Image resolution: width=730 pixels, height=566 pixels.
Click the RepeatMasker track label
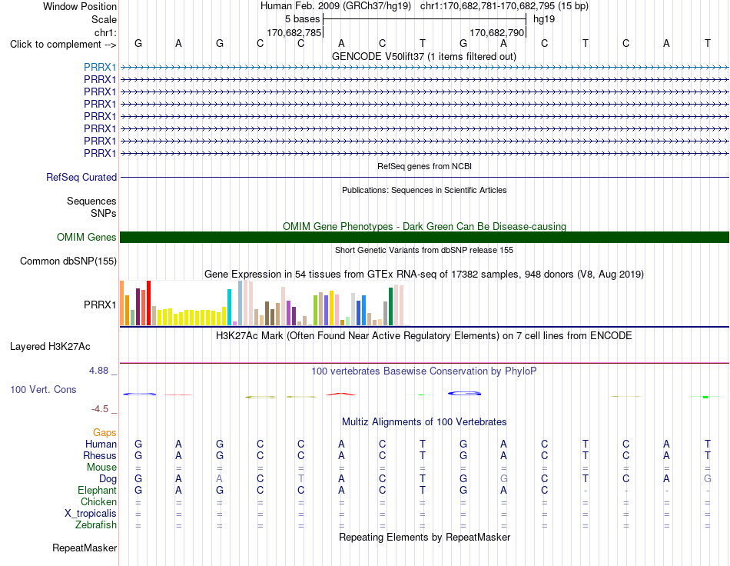pos(85,548)
